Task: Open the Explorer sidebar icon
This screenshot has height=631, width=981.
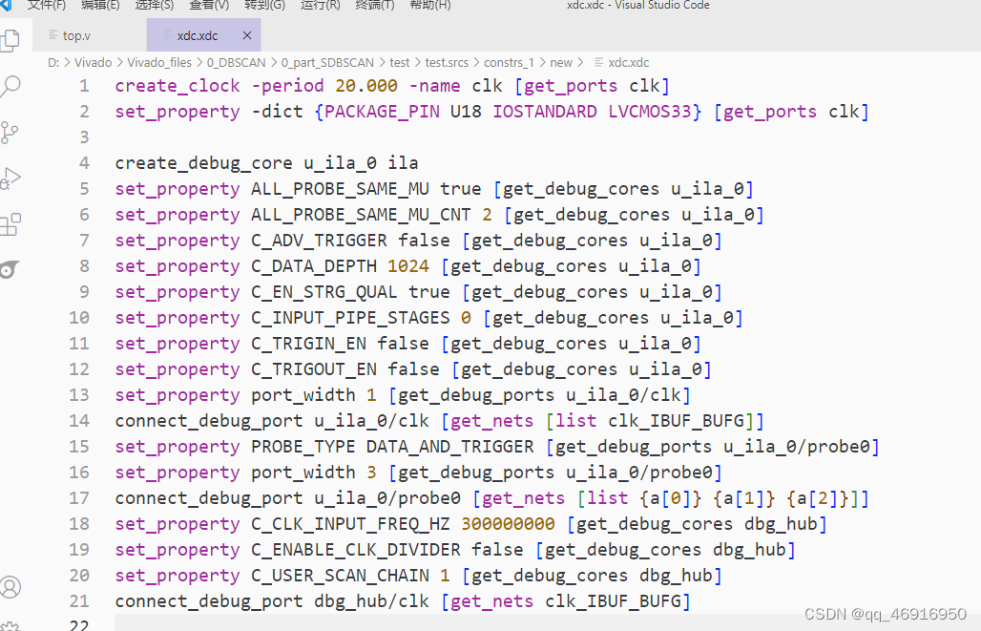Action: pyautogui.click(x=12, y=40)
